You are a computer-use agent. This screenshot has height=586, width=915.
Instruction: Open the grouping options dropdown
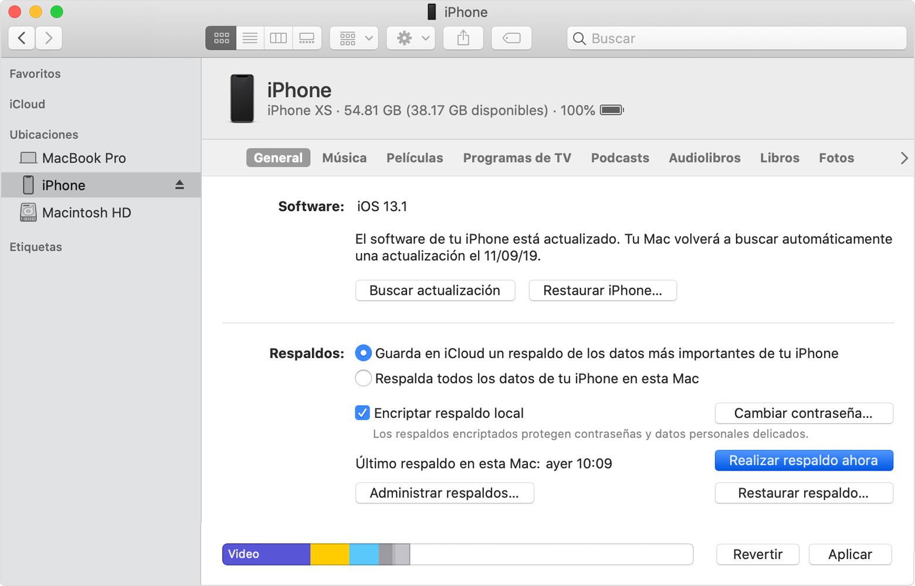354,38
